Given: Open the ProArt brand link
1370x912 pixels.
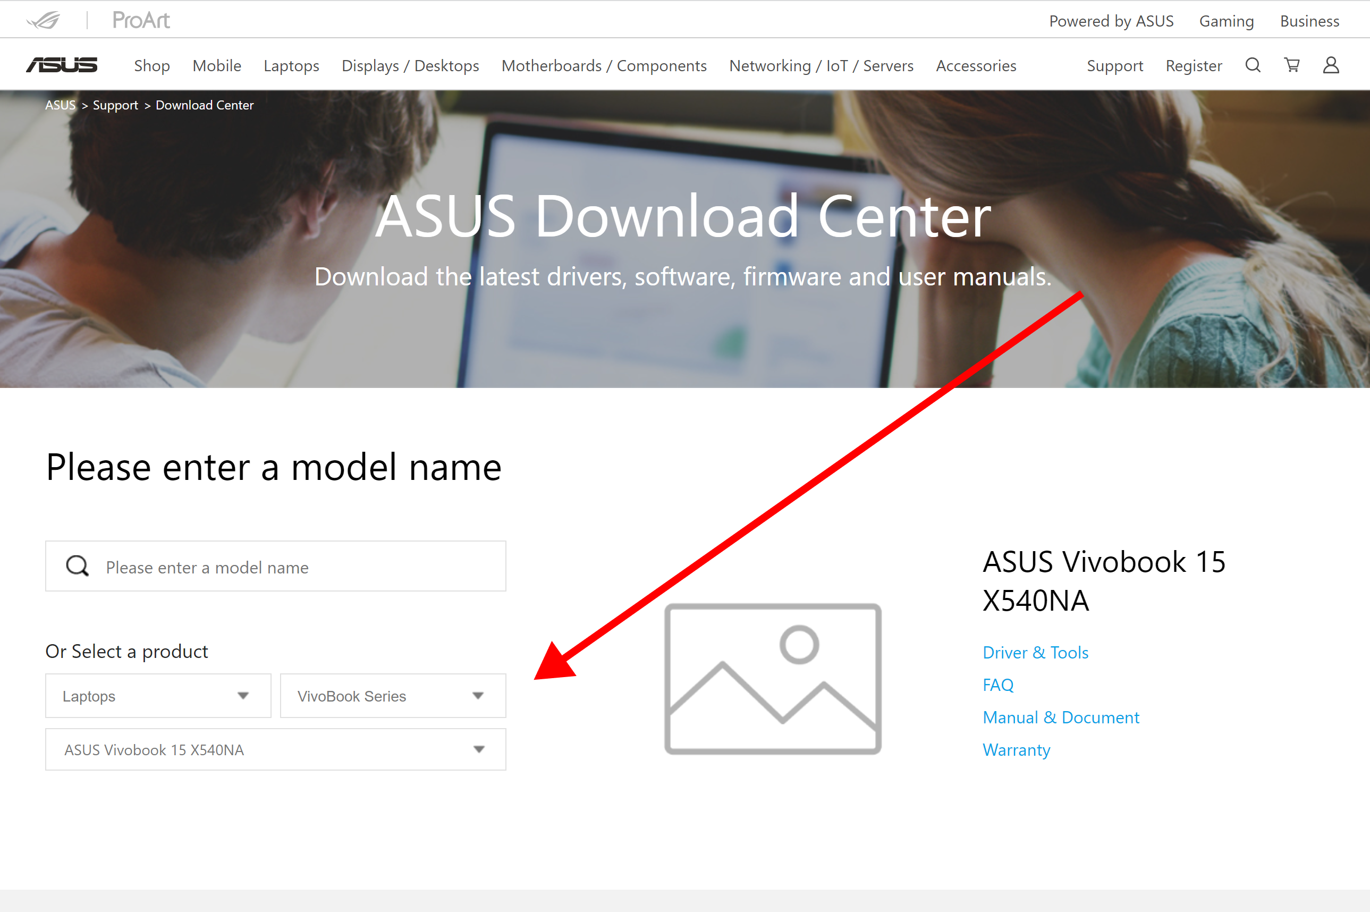Looking at the screenshot, I should (141, 20).
